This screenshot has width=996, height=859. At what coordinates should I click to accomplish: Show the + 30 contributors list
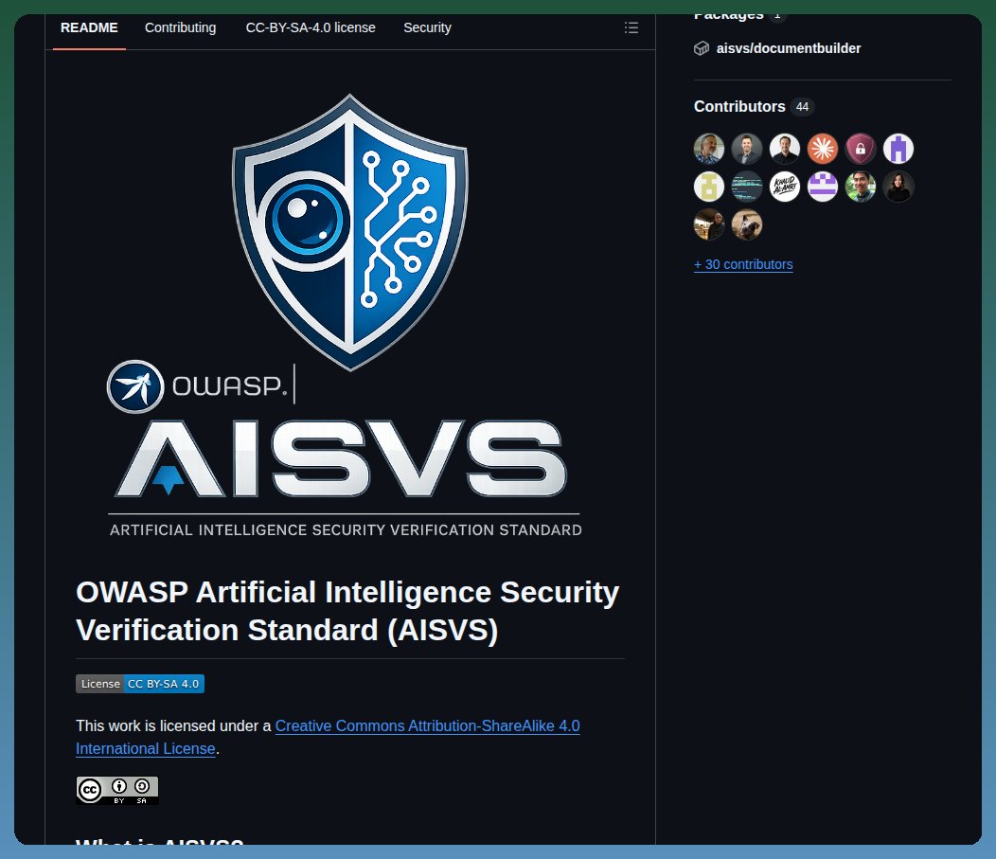pyautogui.click(x=743, y=264)
